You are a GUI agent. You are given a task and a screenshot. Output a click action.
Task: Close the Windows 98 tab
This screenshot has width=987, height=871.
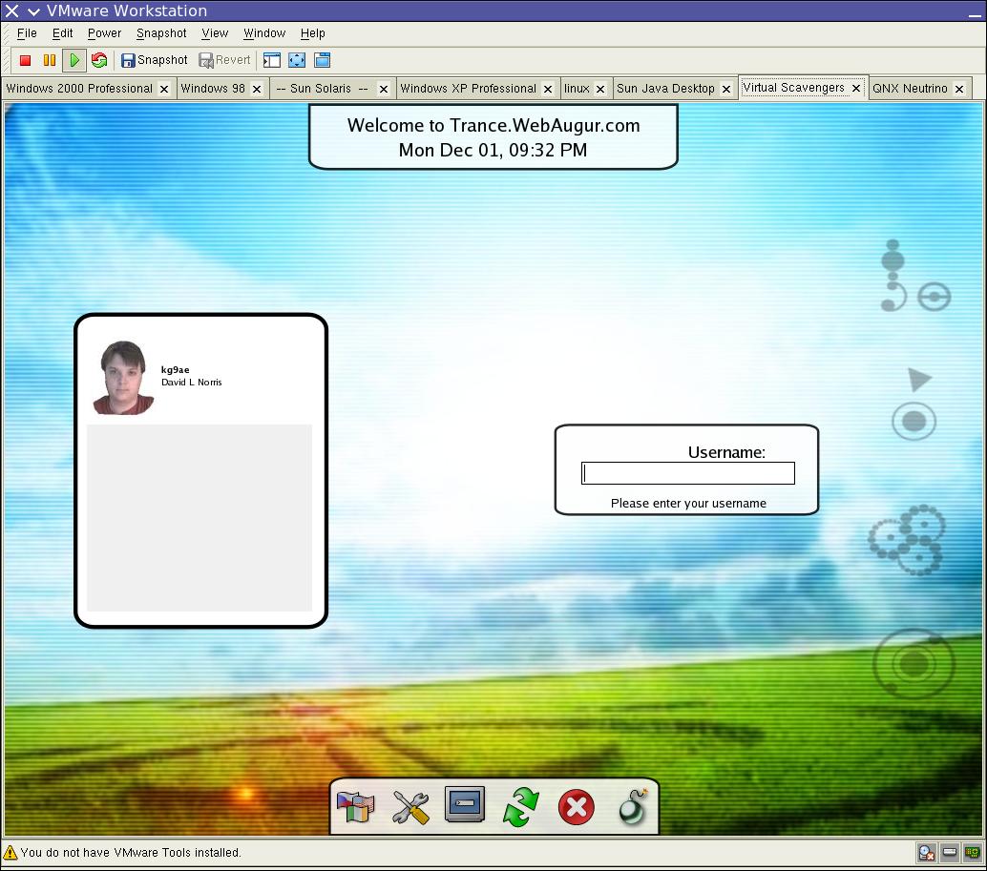(x=257, y=90)
